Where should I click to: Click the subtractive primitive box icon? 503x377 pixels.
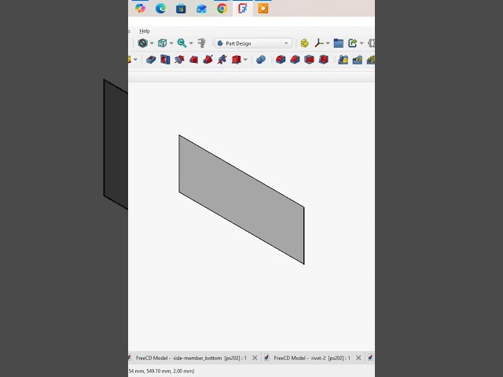coord(237,60)
